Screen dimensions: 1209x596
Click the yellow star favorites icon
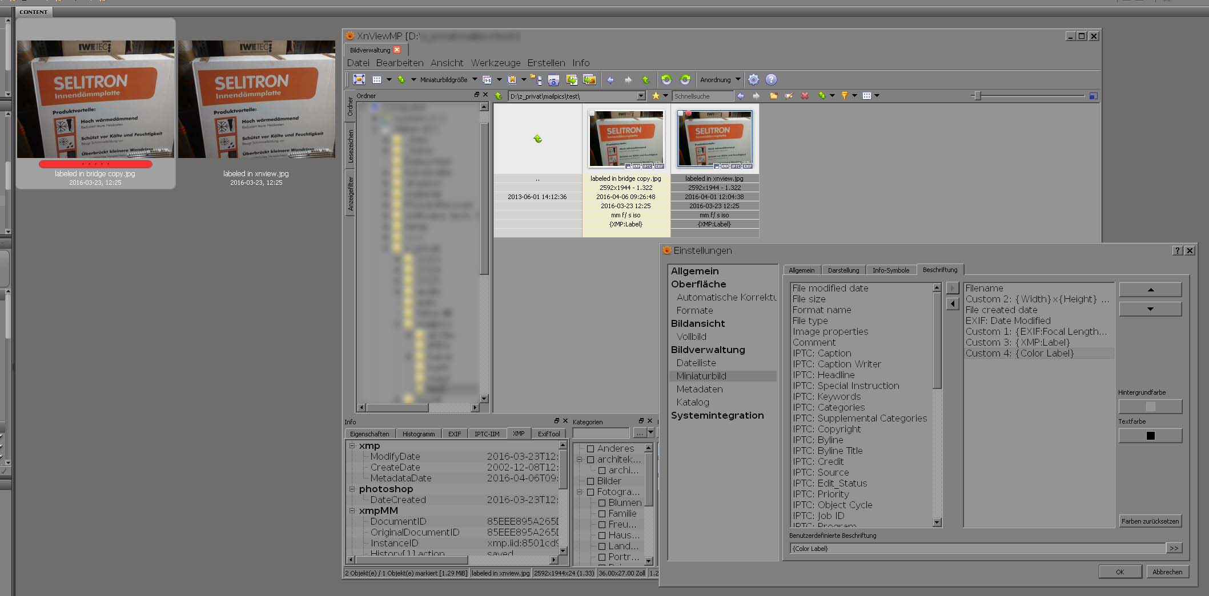[656, 96]
